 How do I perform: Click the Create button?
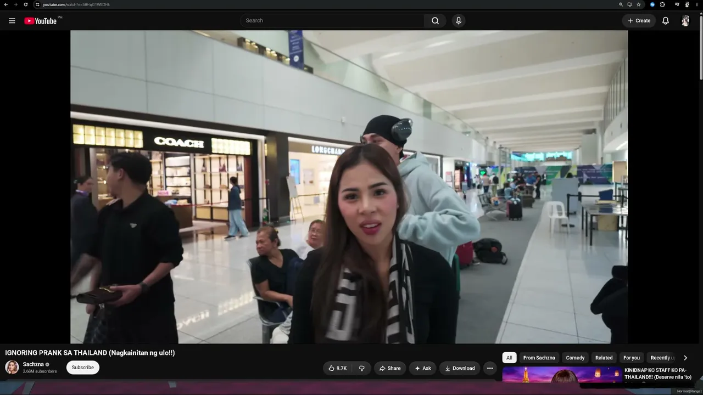[x=639, y=21]
